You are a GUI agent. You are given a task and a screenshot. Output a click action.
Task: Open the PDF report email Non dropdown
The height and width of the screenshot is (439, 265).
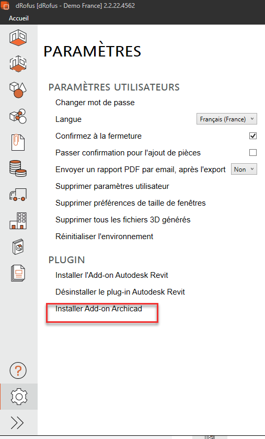tap(244, 170)
